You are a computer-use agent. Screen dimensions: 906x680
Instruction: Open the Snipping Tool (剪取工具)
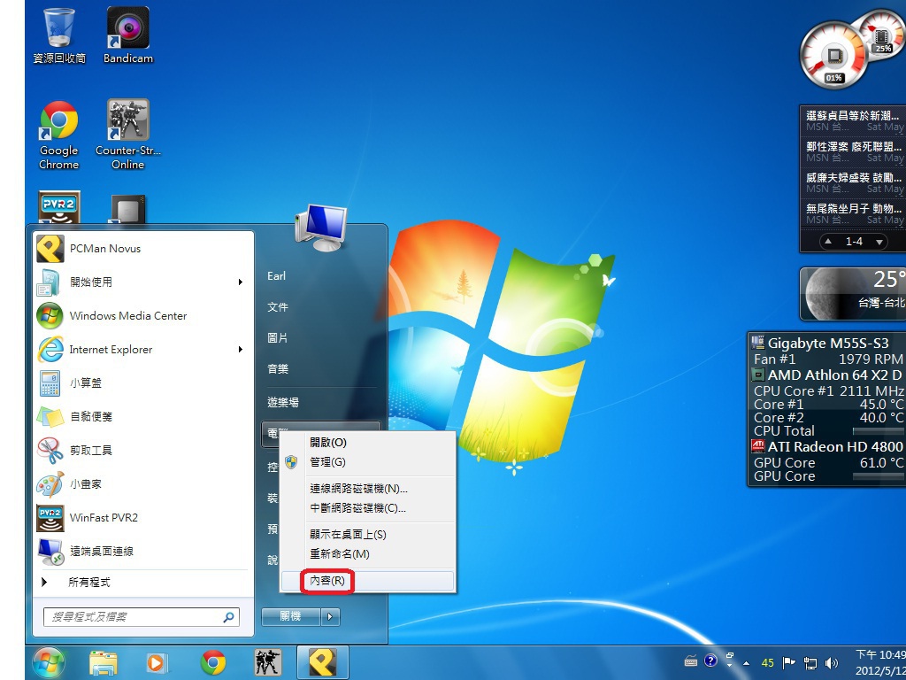pyautogui.click(x=144, y=450)
